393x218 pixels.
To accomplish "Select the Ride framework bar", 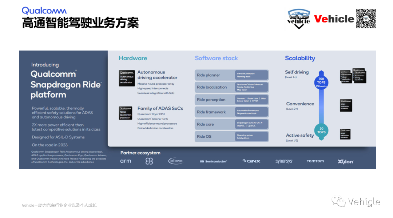I will coord(231,112).
